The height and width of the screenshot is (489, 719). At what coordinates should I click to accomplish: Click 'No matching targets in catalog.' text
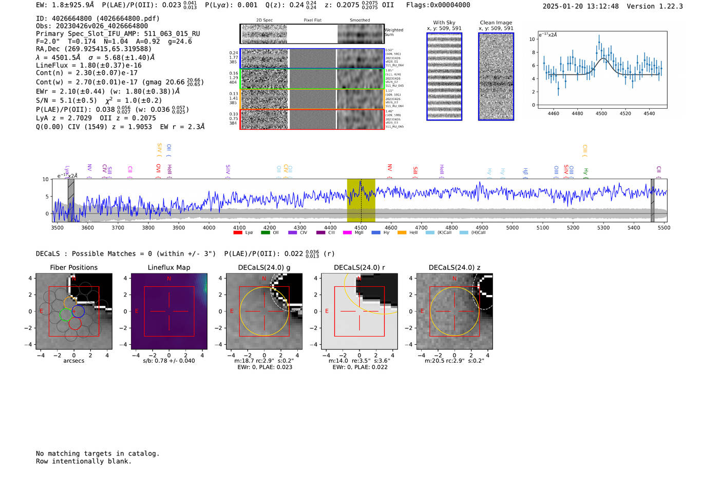click(x=98, y=454)
